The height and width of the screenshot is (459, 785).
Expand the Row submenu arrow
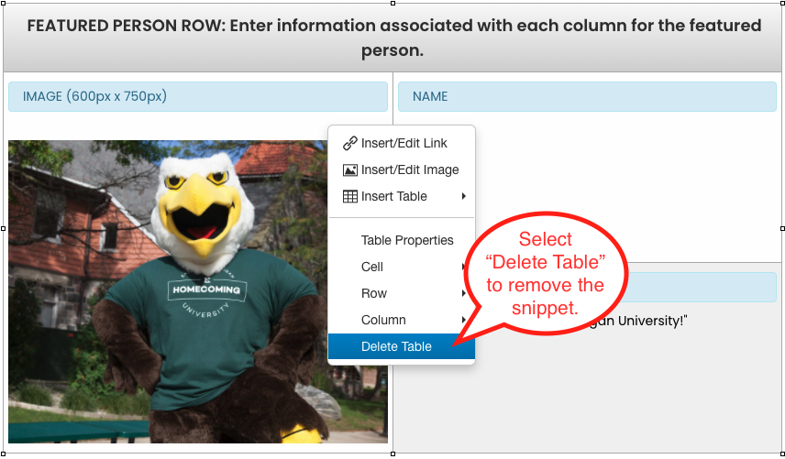[x=464, y=293]
